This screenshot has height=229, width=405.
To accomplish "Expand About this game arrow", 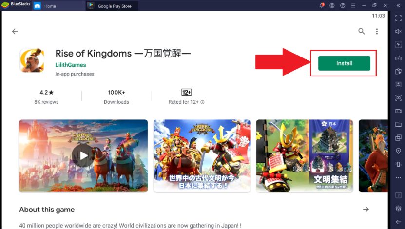I will (366, 210).
